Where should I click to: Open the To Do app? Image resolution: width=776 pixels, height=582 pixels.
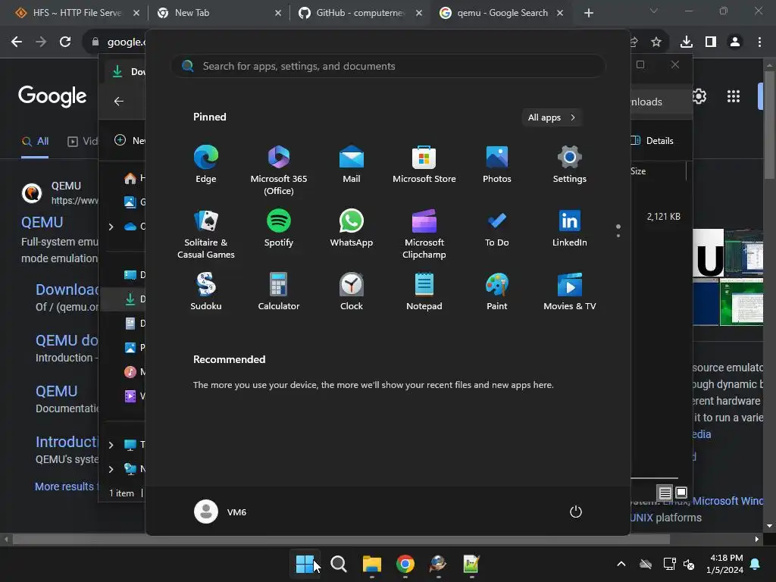tap(497, 228)
